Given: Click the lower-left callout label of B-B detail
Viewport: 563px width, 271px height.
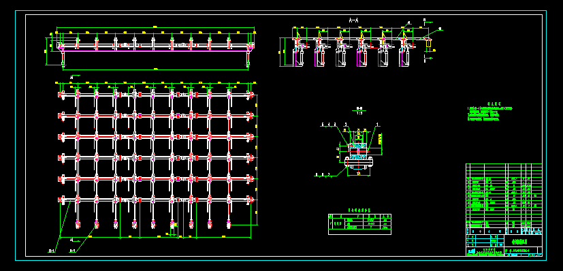Looking at the screenshot, I should pyautogui.click(x=323, y=175).
